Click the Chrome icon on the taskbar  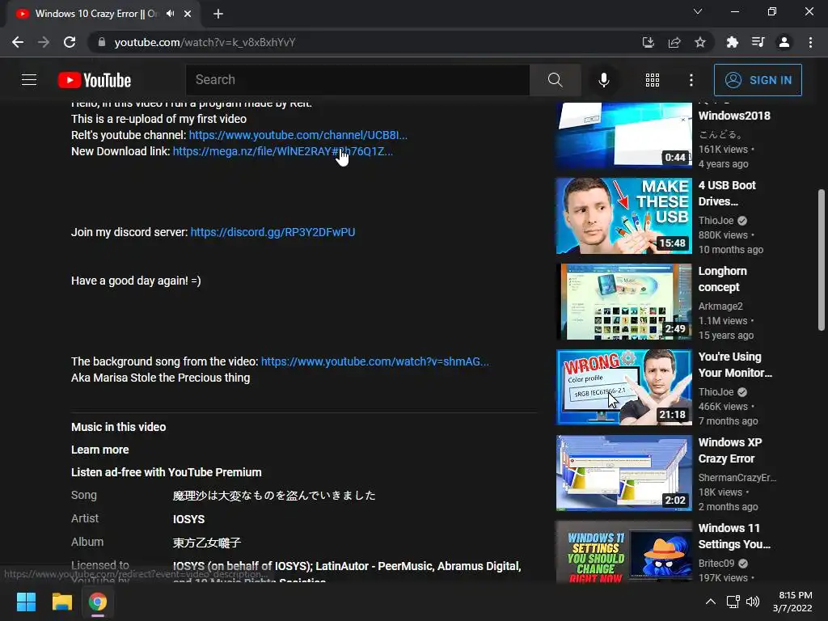click(98, 602)
